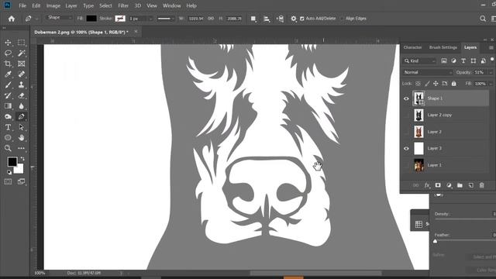Screen dimensions: 496x279
Task: Create a new group folder
Action: click(460, 185)
